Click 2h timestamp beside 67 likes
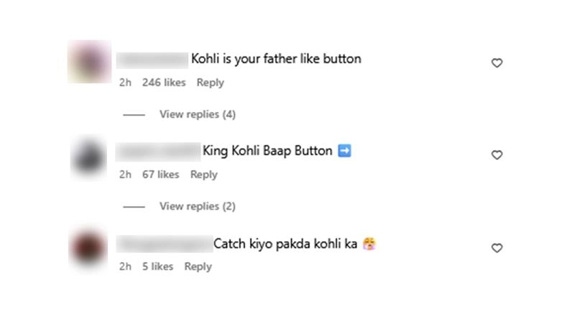This screenshot has width=575, height=323. [x=126, y=174]
